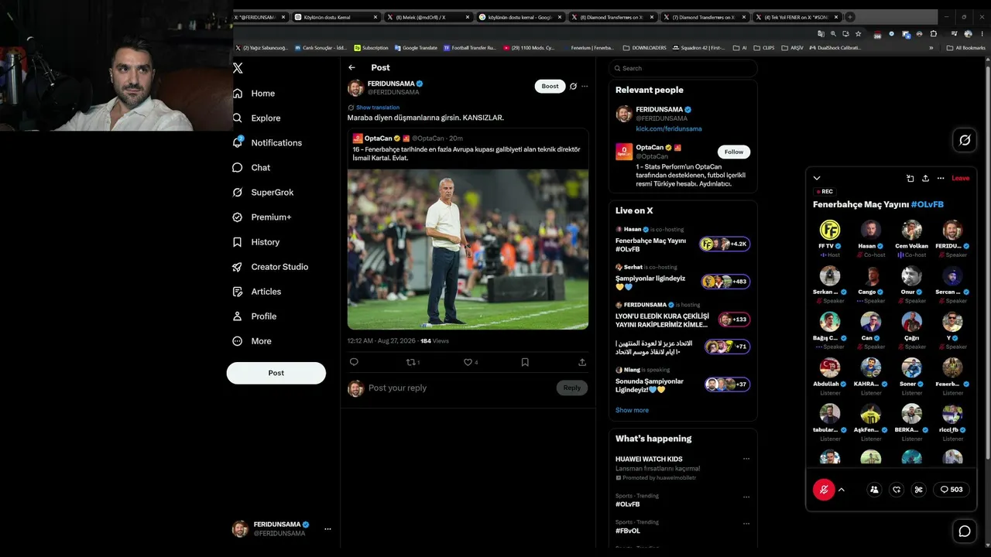Open Profile in the sidebar

254,316
